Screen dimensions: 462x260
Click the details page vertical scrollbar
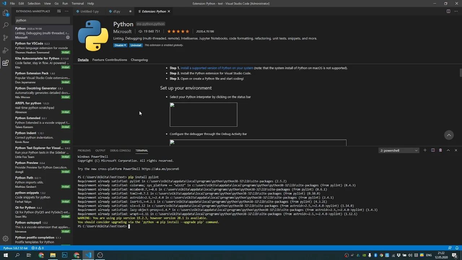[x=461, y=72]
